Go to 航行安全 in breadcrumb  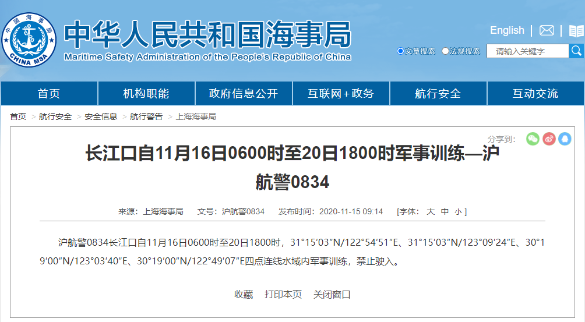coord(55,116)
